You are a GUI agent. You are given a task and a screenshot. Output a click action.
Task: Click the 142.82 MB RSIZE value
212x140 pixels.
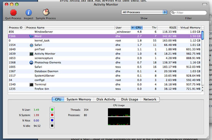pos(169,36)
